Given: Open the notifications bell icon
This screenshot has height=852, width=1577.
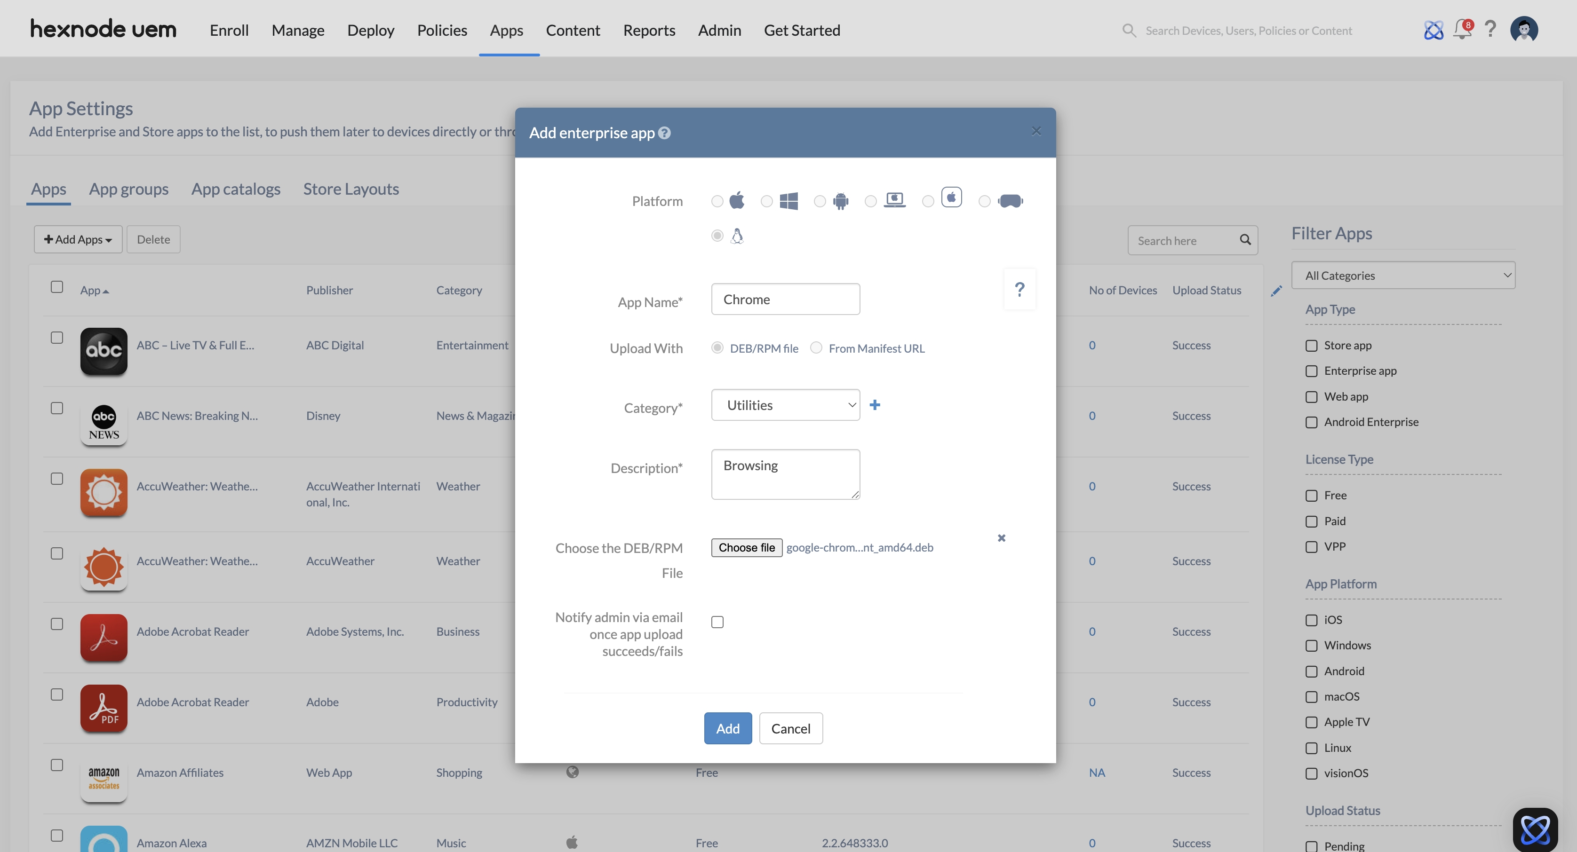Looking at the screenshot, I should pyautogui.click(x=1462, y=29).
